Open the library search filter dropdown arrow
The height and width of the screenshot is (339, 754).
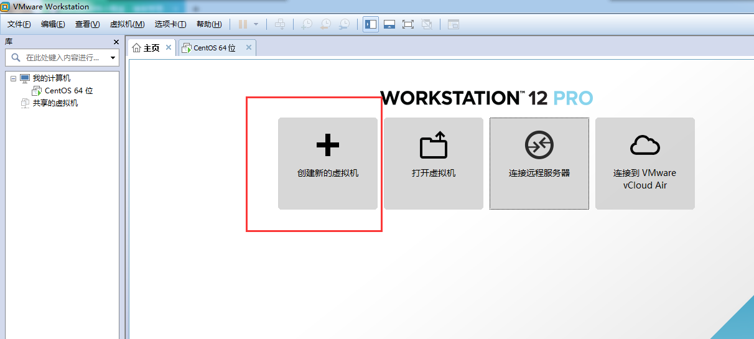point(113,58)
